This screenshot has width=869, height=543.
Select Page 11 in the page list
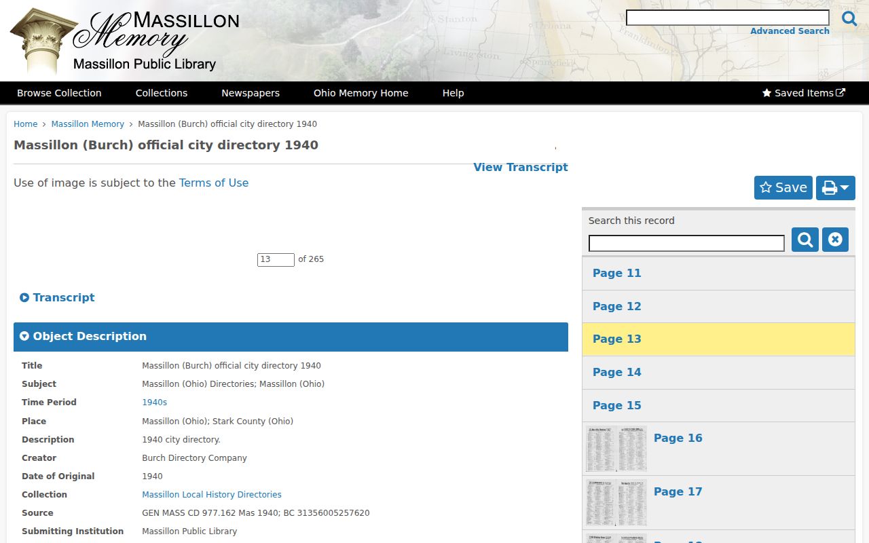point(718,274)
